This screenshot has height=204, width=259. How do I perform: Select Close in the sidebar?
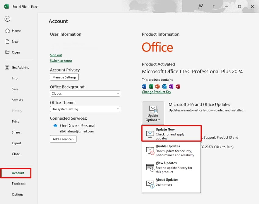click(x=16, y=154)
